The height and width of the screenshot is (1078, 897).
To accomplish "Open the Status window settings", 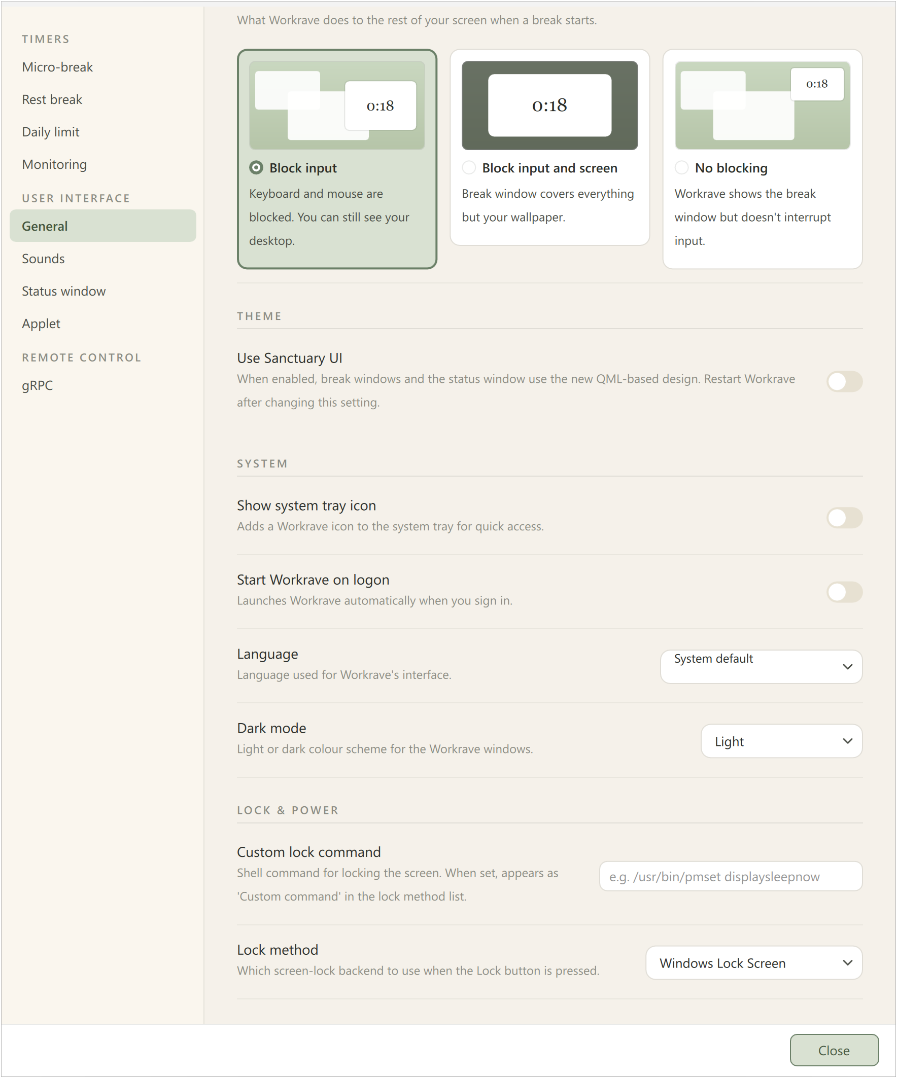I will point(103,291).
